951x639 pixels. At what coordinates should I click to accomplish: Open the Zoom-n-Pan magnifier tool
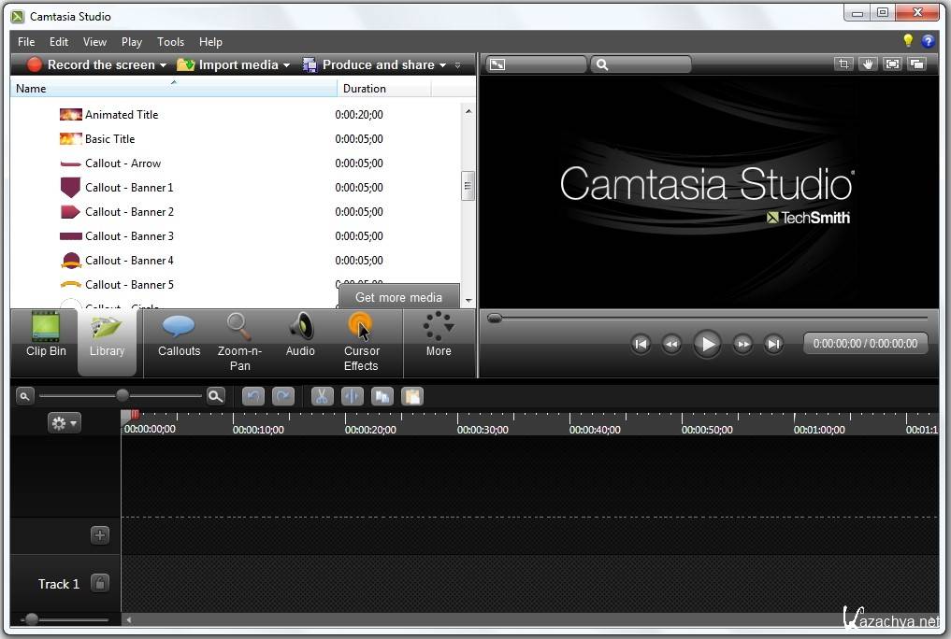pos(239,340)
